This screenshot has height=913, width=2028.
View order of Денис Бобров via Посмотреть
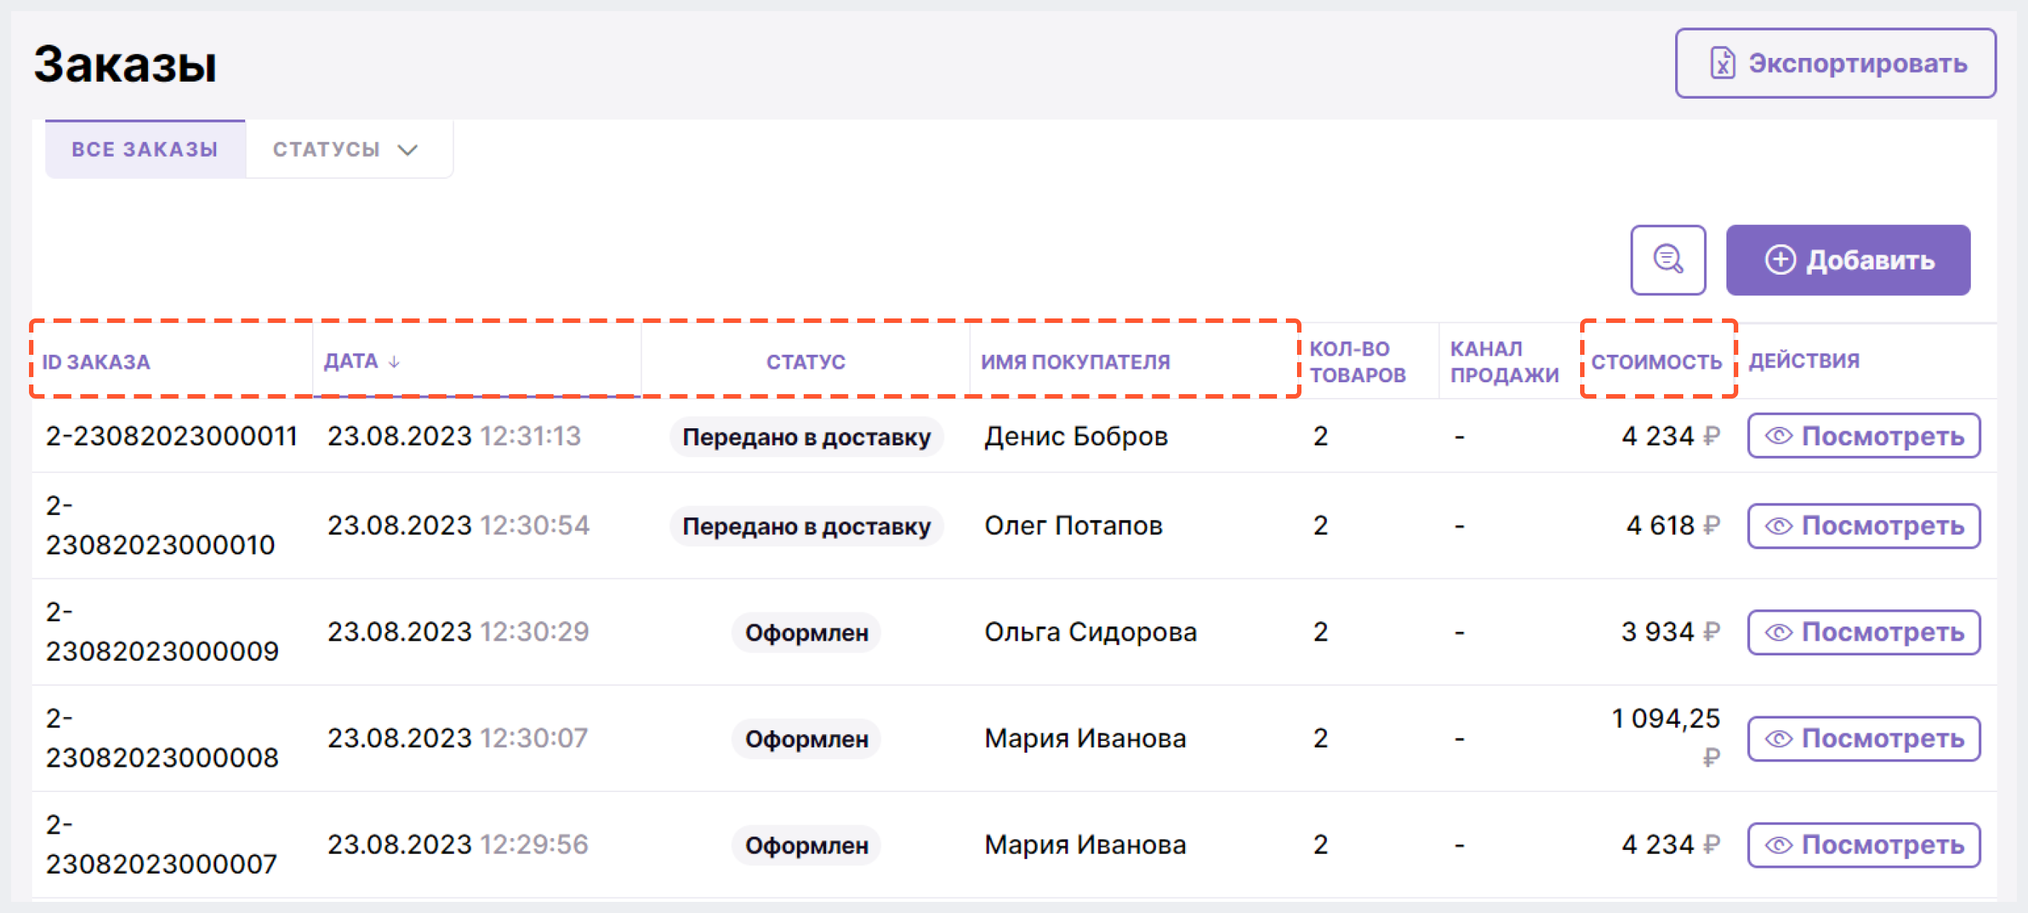[x=1864, y=436]
